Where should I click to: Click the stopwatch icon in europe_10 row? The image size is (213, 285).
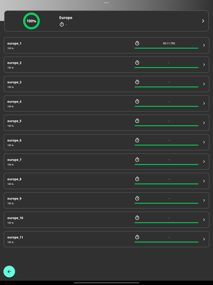click(137, 218)
